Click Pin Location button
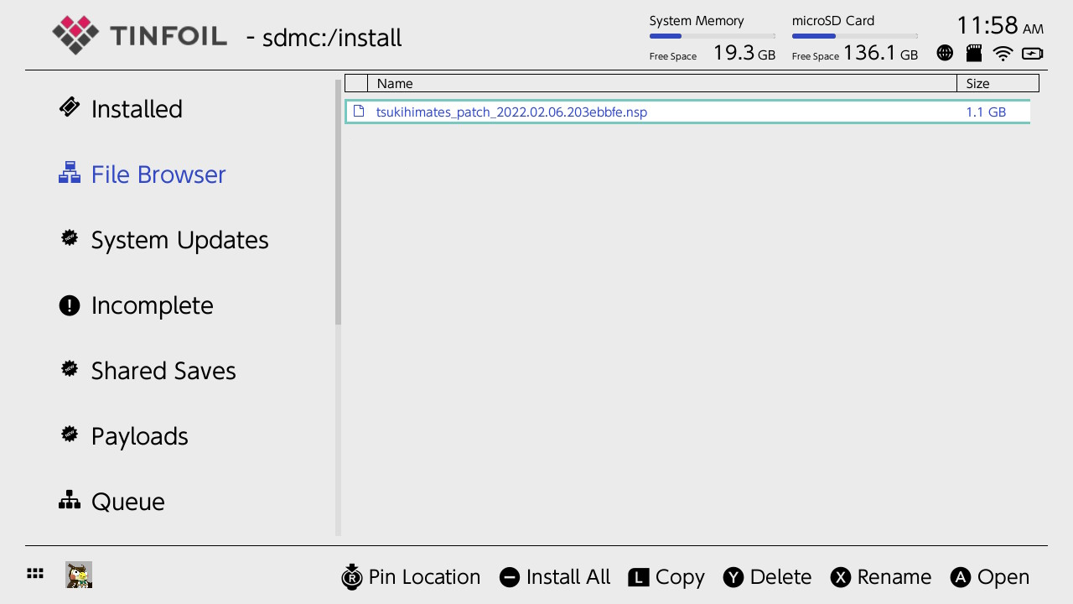Viewport: 1073px width, 604px height. coord(412,577)
